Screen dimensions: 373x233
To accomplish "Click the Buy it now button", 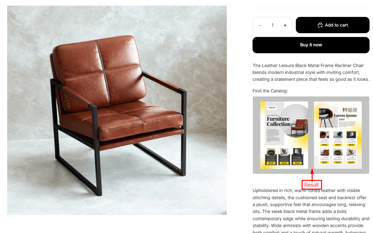I will coord(311,45).
